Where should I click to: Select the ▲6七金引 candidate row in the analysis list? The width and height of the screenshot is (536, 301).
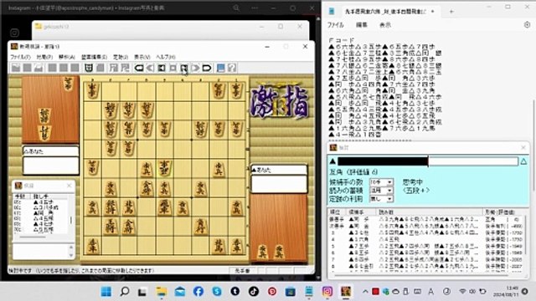click(x=426, y=266)
